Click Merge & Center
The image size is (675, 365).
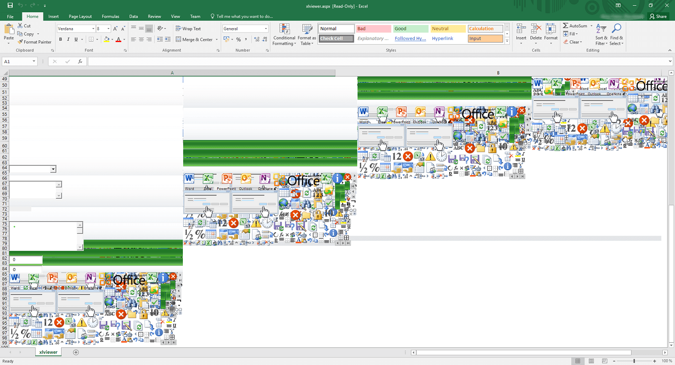pos(194,39)
